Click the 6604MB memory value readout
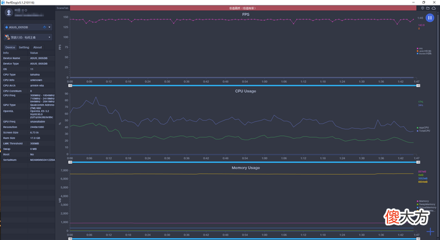This screenshot has width=440, height=240. 423,182
